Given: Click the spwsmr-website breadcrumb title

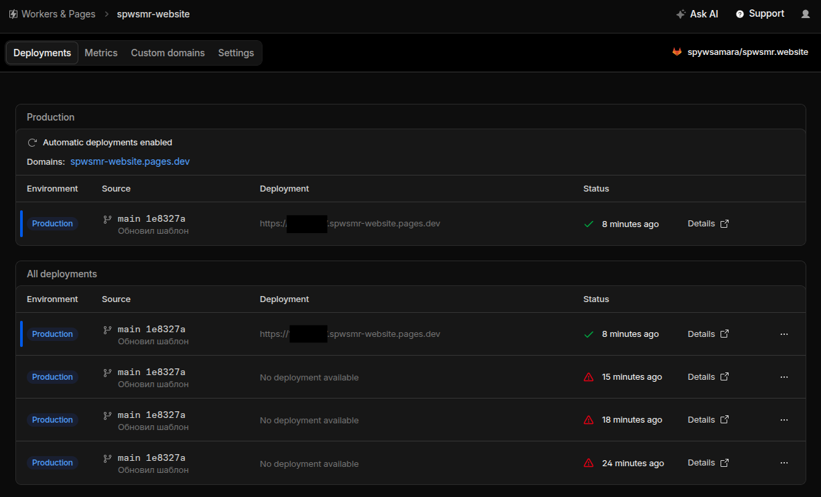Looking at the screenshot, I should click(x=153, y=14).
